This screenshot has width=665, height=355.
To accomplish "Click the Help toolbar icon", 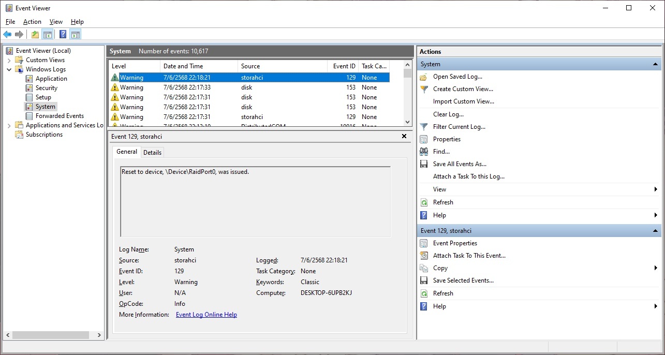I will pos(63,35).
